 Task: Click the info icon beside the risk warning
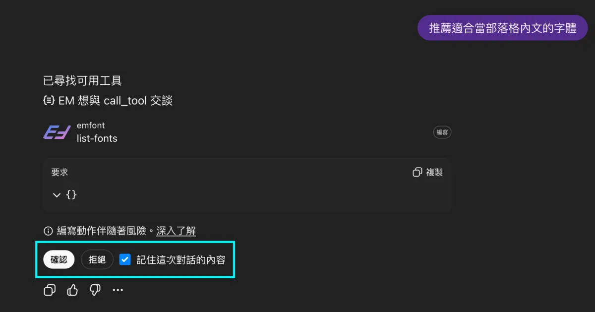[48, 230]
